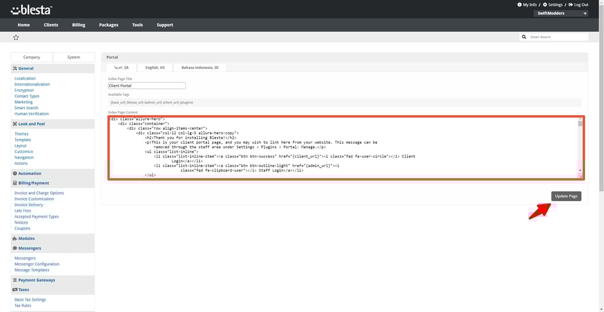
Task: Click the content editor scroll-down arrow
Action: click(580, 170)
